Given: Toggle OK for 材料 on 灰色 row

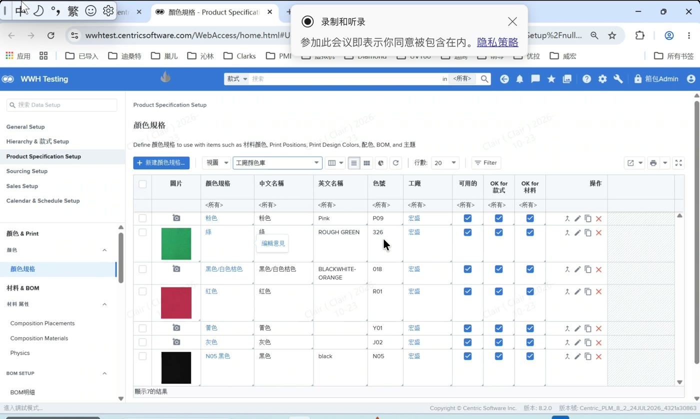Looking at the screenshot, I should 530,342.
